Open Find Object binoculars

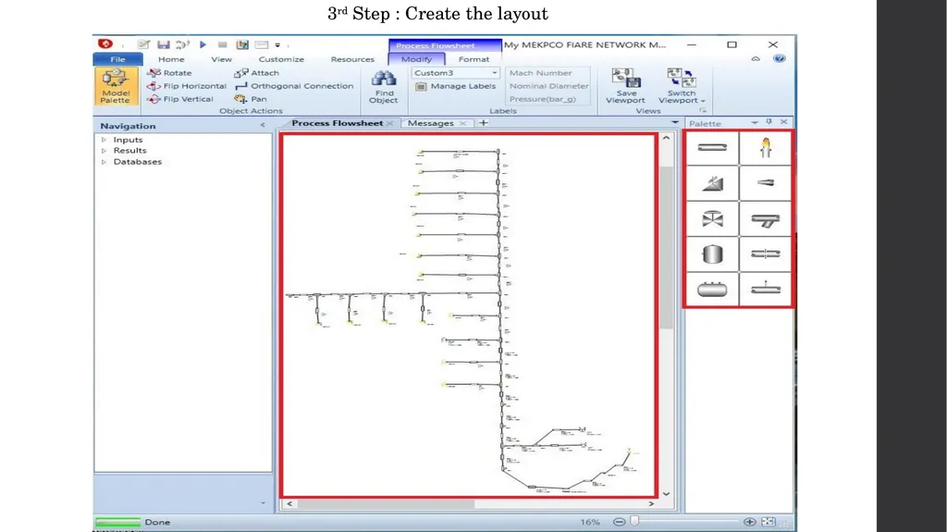[x=384, y=87]
